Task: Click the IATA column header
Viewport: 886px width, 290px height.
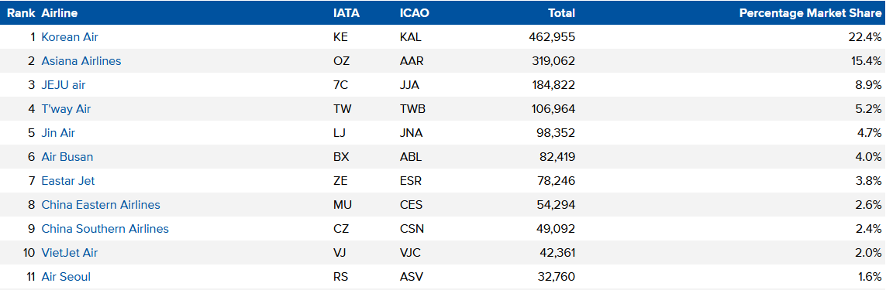Action: pyautogui.click(x=346, y=13)
